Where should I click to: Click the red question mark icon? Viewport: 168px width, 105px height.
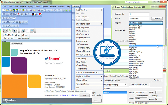(19, 14)
